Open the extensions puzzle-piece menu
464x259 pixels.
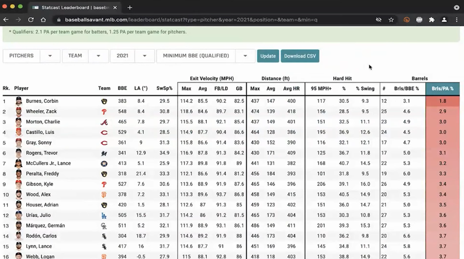432,20
